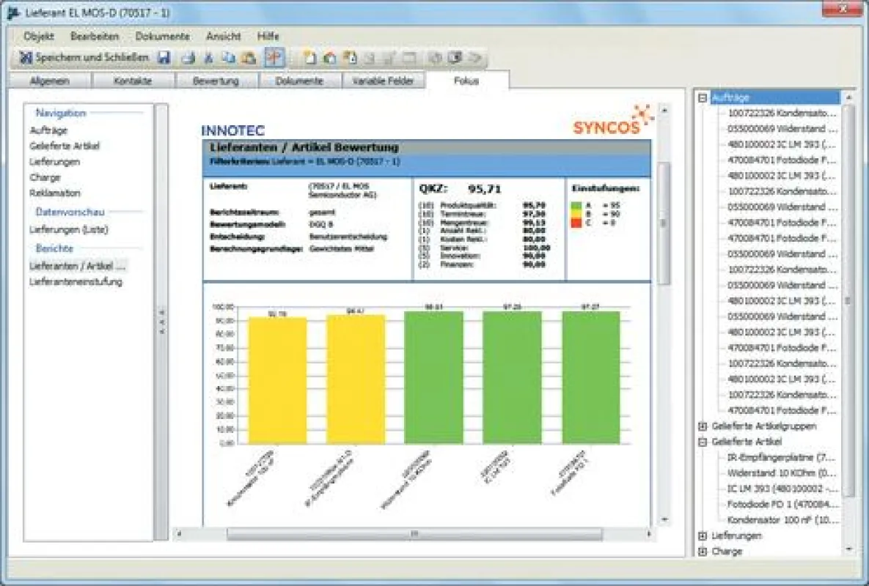The width and height of the screenshot is (869, 586).
Task: Click the paste clipboard icon
Action: 249,57
